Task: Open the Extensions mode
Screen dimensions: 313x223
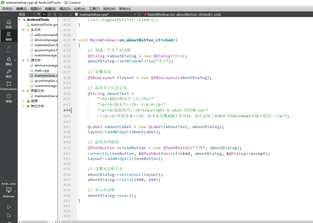Action: tap(9, 86)
